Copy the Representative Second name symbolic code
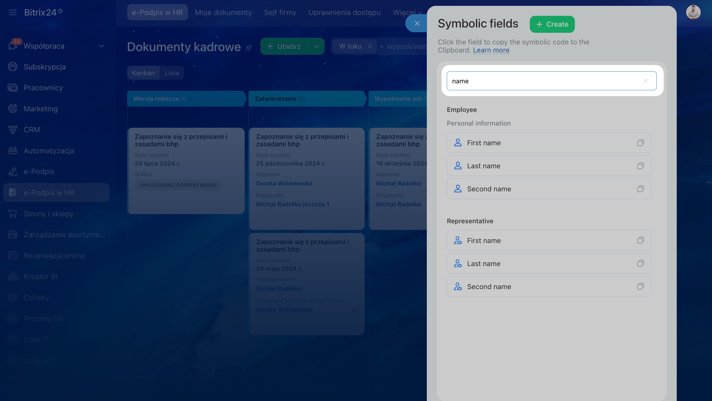712x401 pixels. point(640,286)
